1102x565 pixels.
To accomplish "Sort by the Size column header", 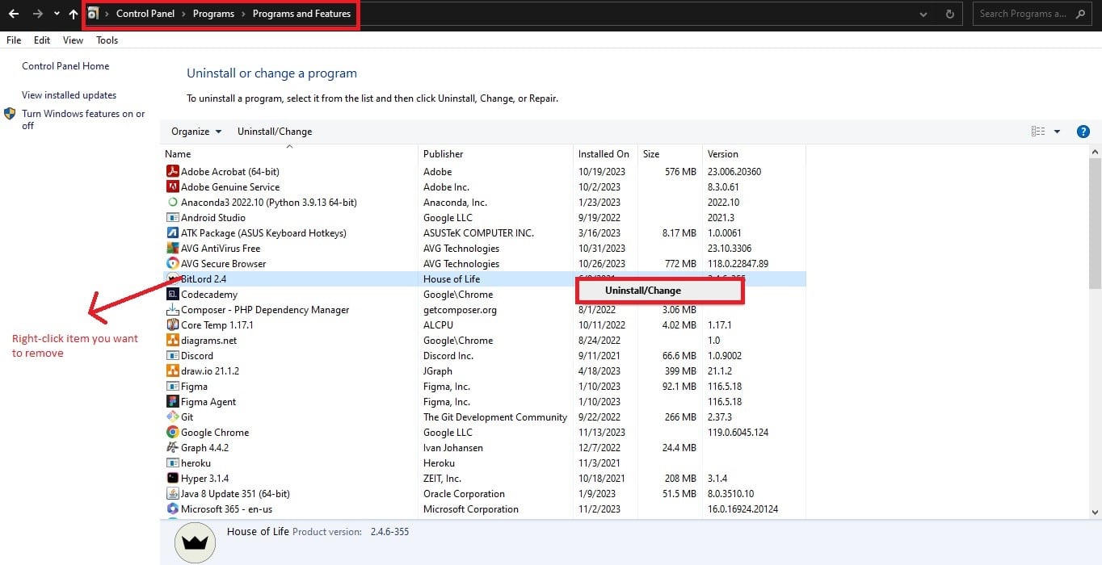I will click(x=671, y=153).
